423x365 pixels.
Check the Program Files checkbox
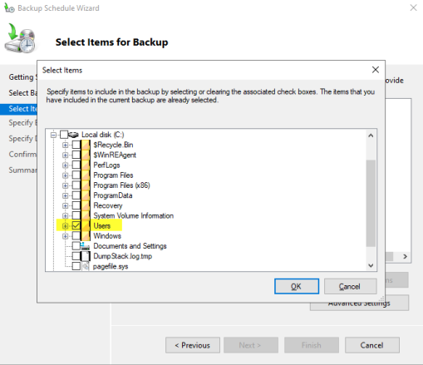(76, 175)
